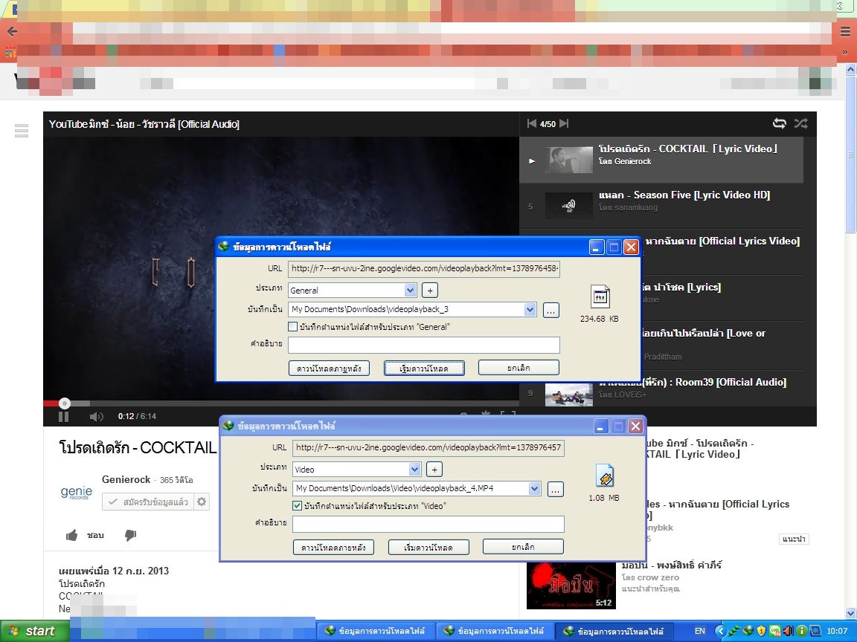The width and height of the screenshot is (857, 642).
Task: Click video title YouTube มิกซ์ - น้อย - วัชราวลี
Action: (144, 124)
